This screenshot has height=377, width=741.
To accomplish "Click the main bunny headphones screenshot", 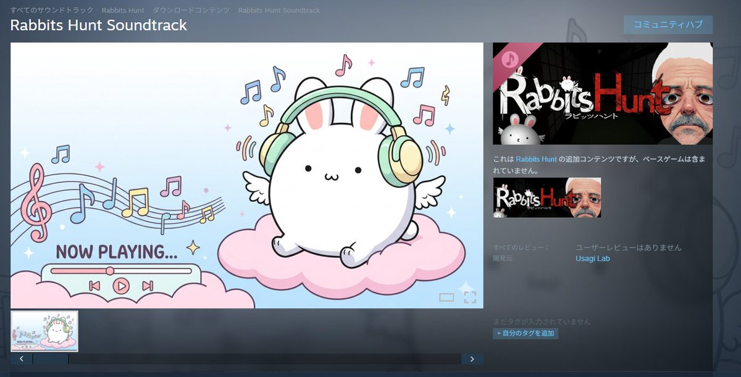I will point(247,175).
